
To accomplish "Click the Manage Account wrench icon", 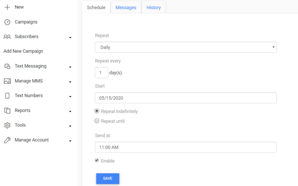I will click(7, 140).
